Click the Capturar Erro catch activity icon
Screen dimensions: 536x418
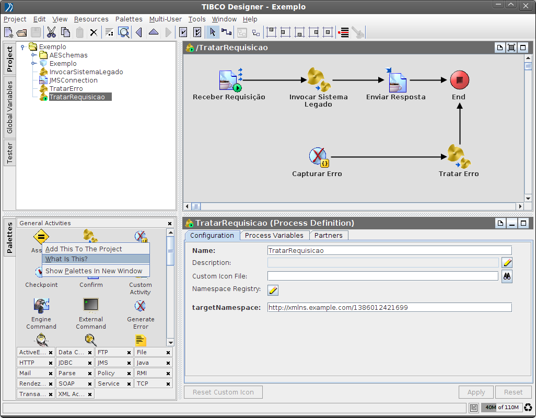pyautogui.click(x=317, y=157)
